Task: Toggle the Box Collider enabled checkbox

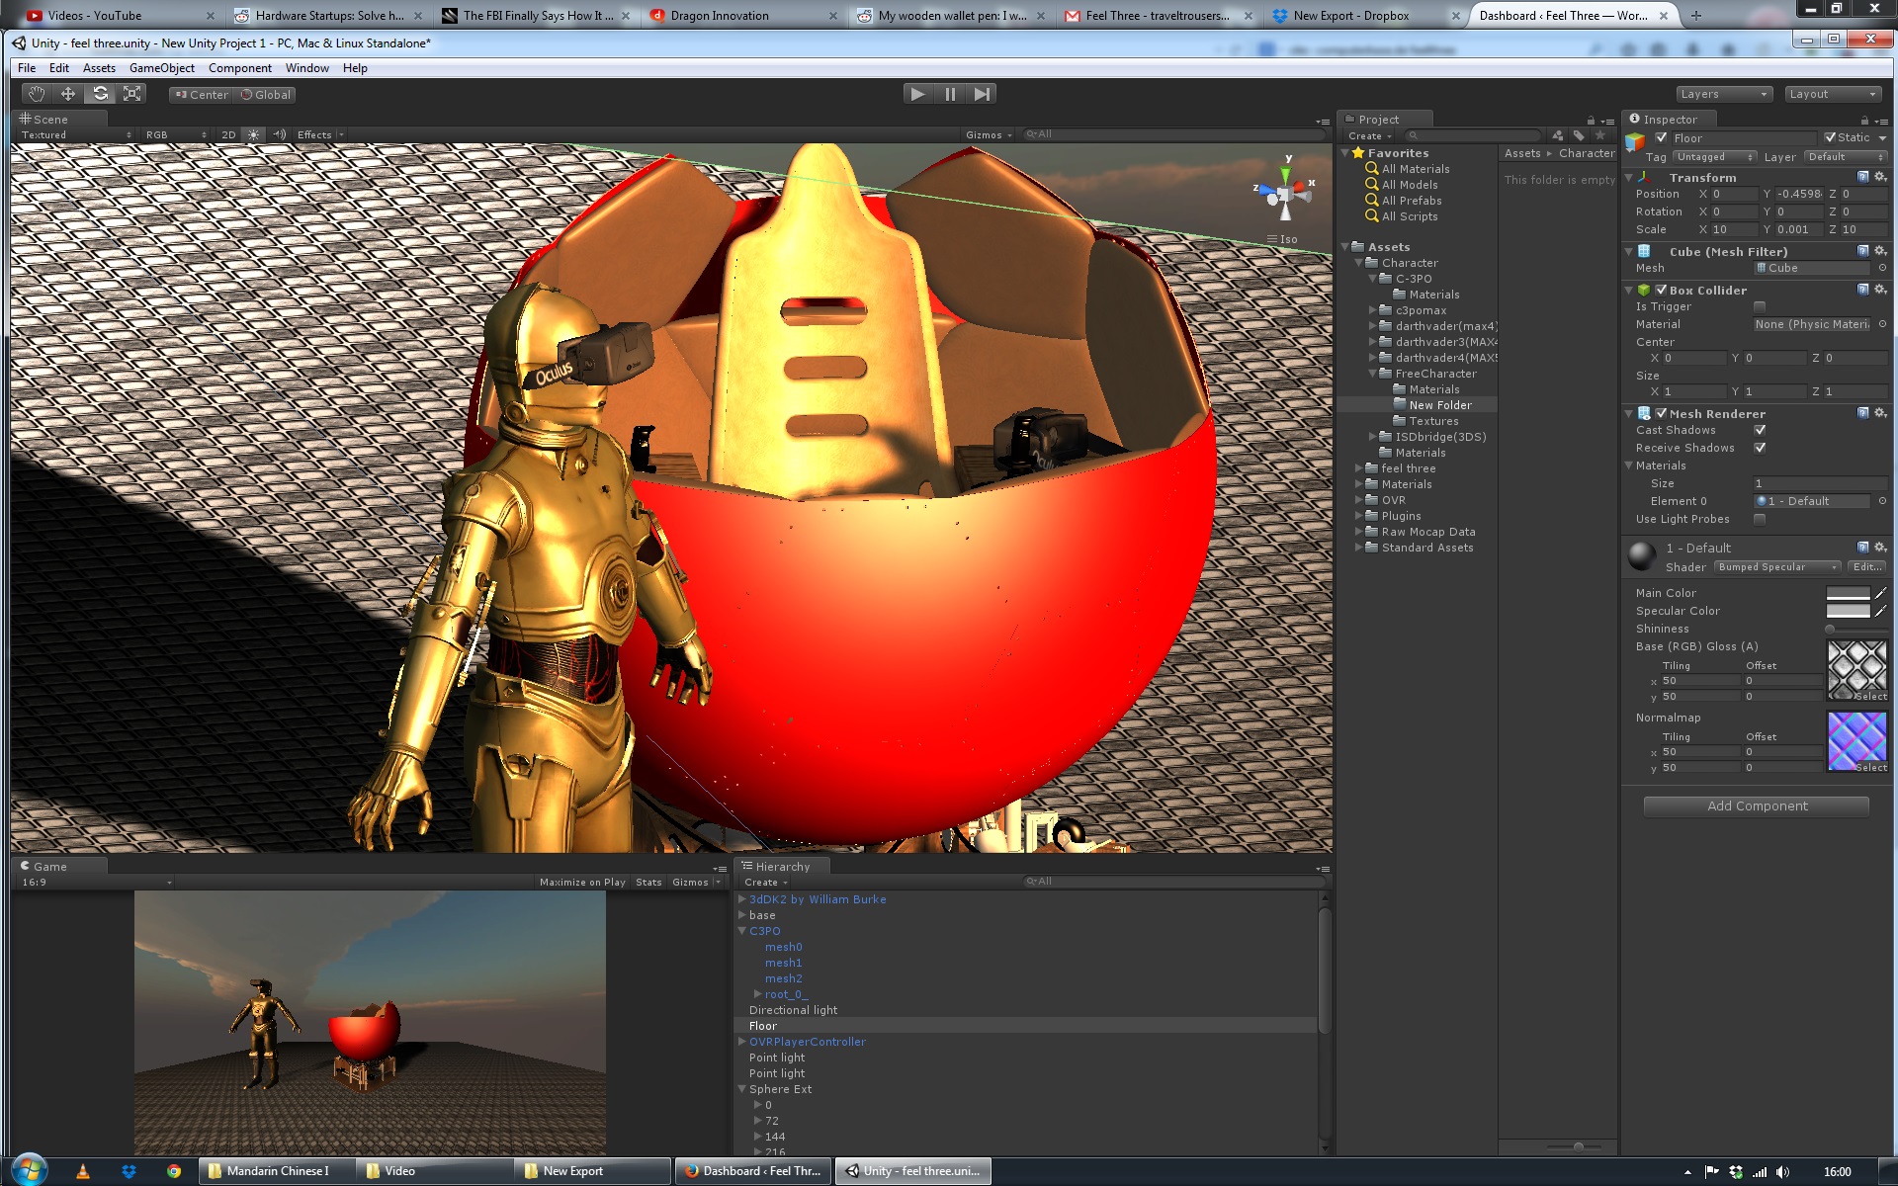Action: [x=1661, y=290]
